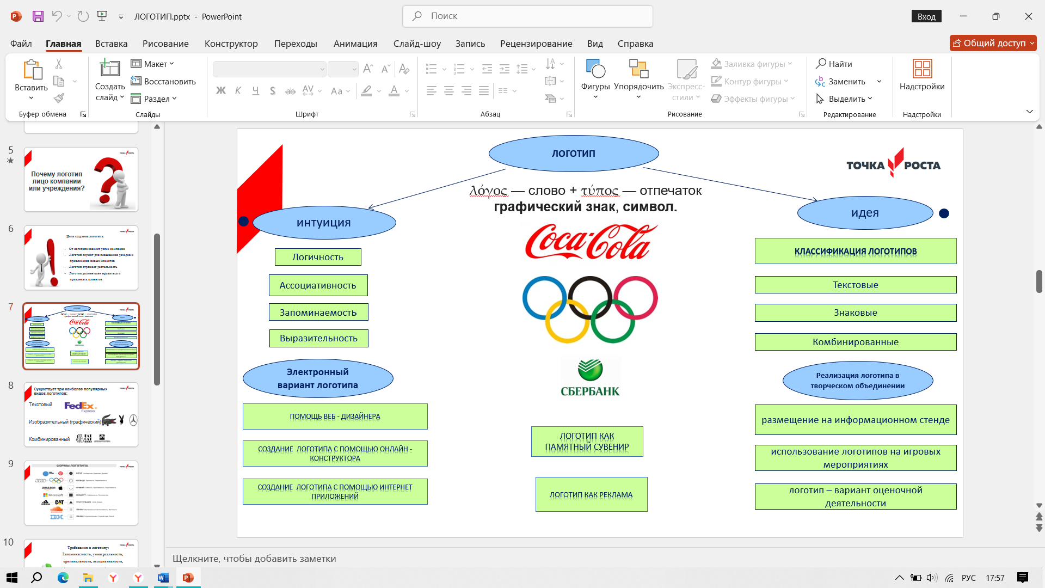Click the Save icon in title bar
The width and height of the screenshot is (1045, 588).
[x=38, y=16]
